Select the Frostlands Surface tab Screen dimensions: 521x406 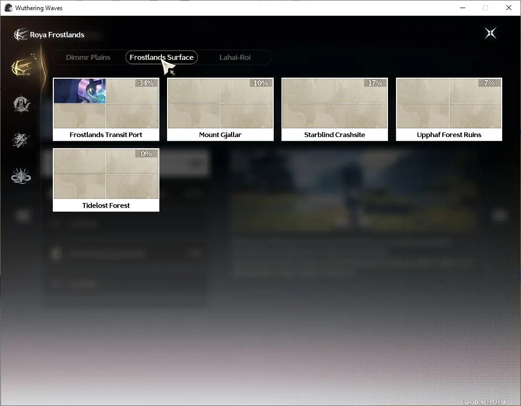[x=161, y=57]
